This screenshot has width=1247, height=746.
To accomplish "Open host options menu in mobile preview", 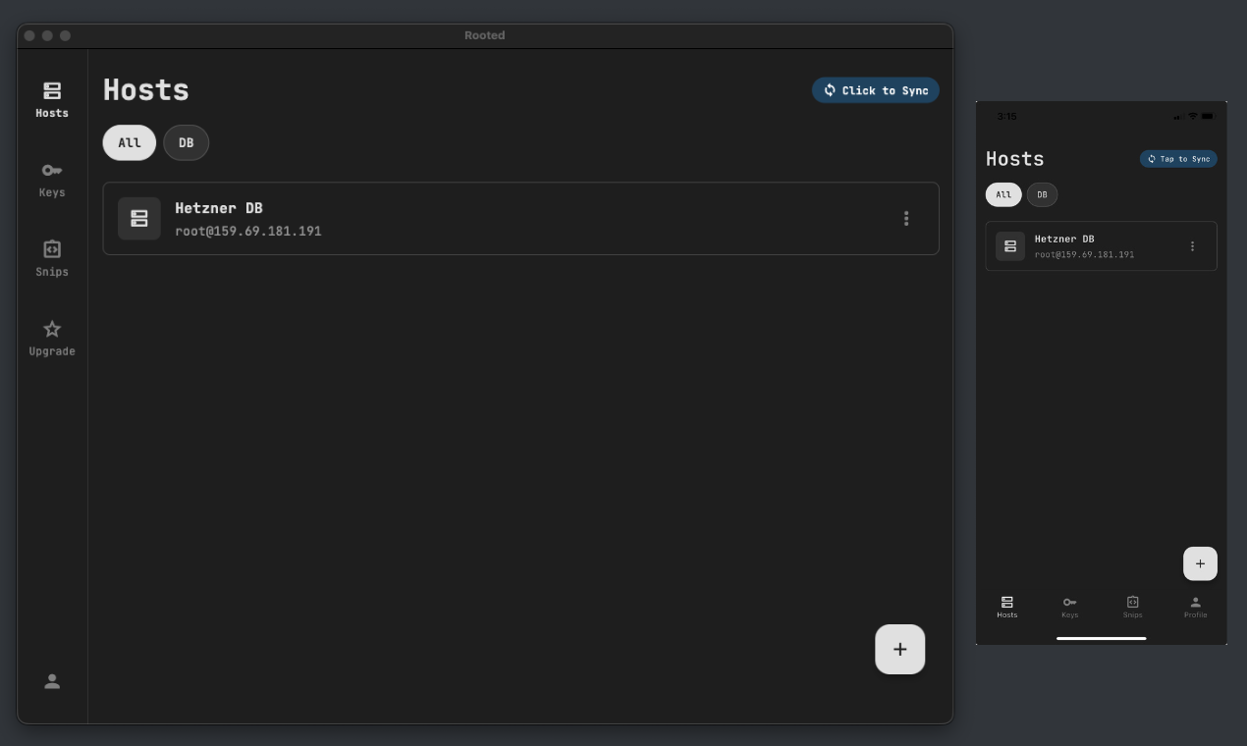I will click(x=1192, y=246).
